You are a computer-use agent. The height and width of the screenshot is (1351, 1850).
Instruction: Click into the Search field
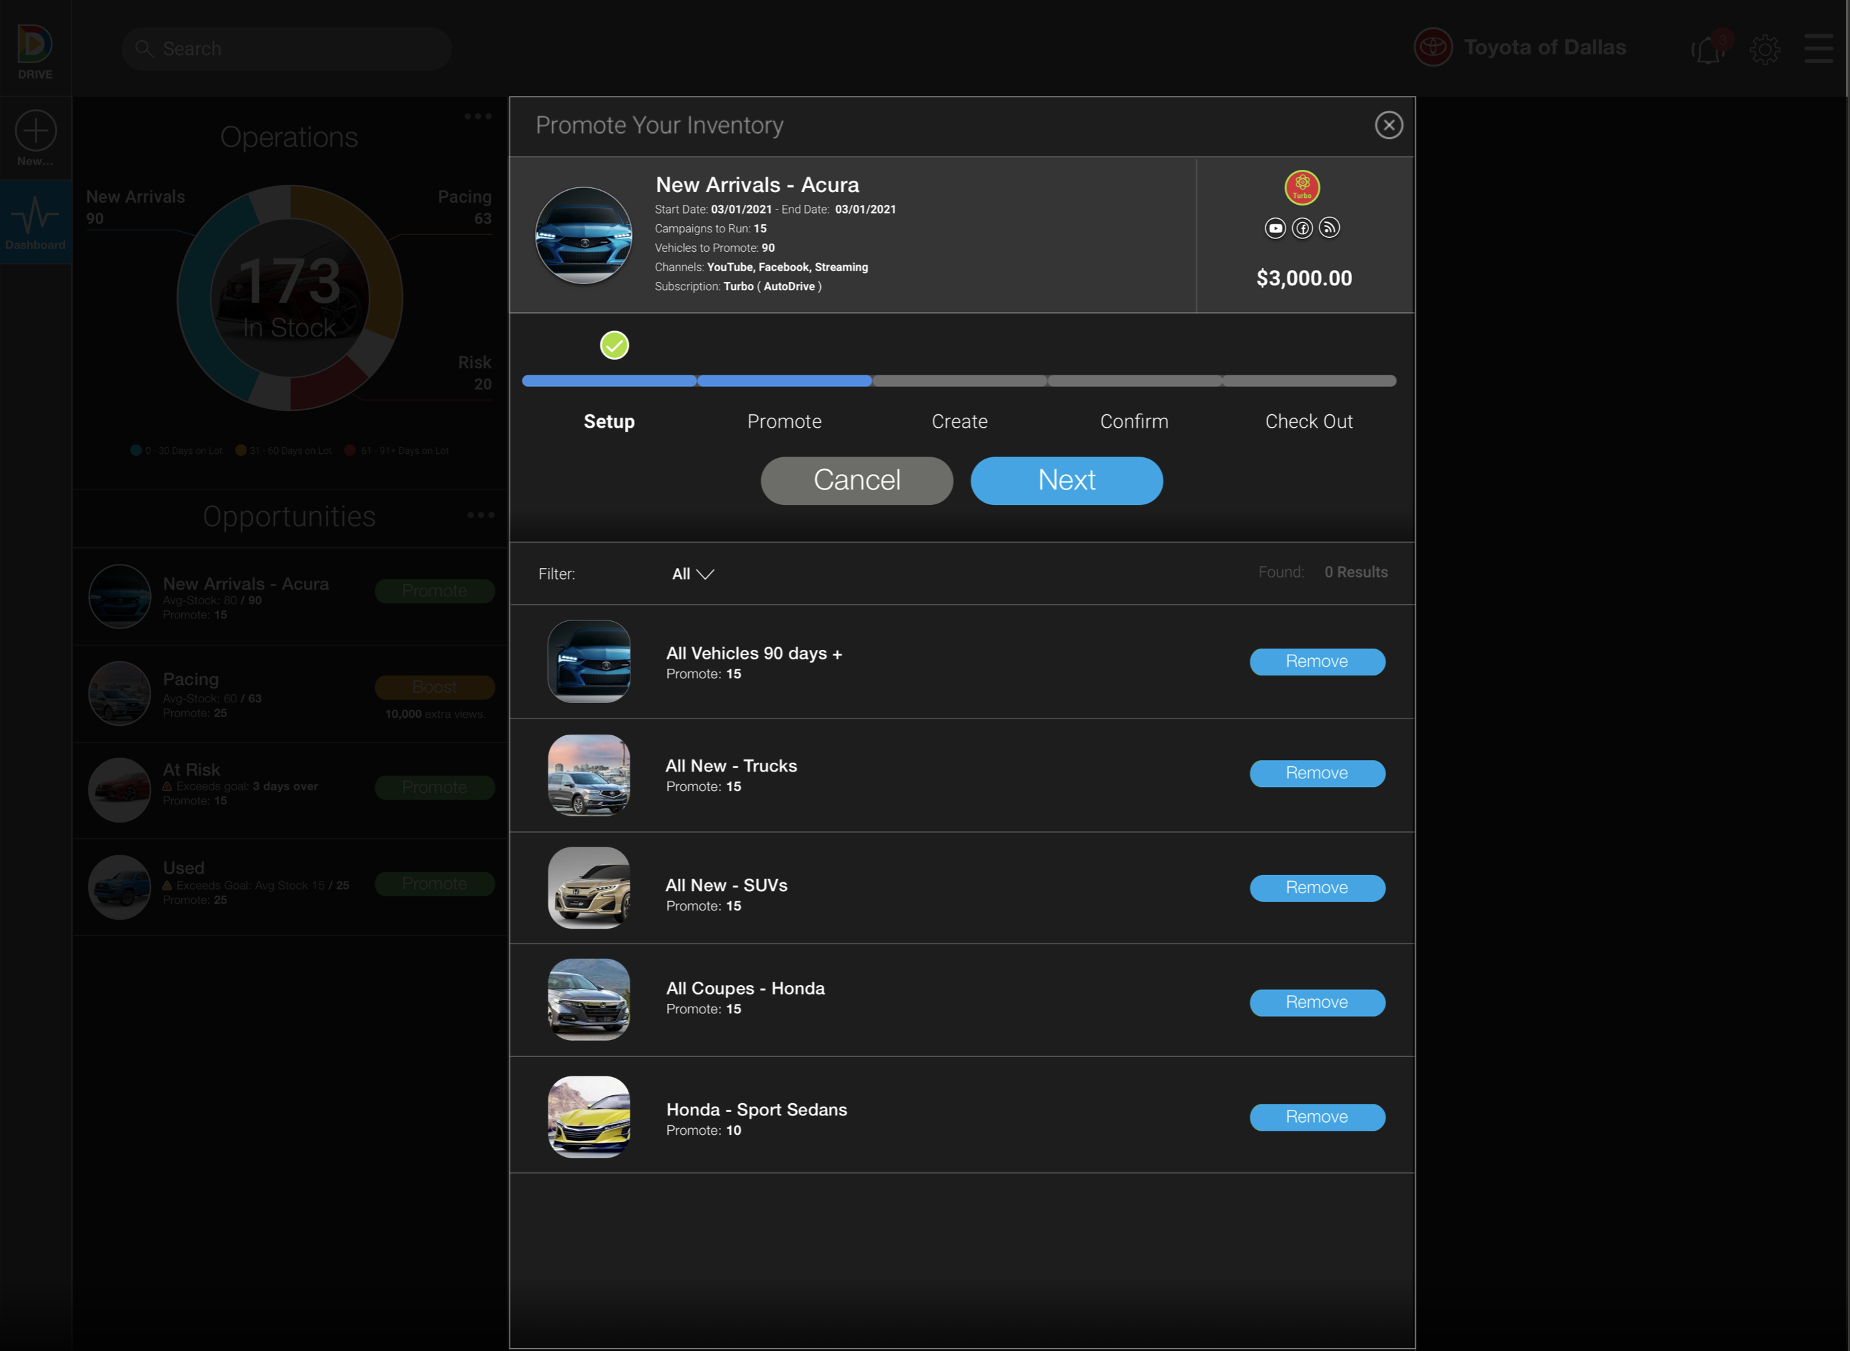(286, 49)
